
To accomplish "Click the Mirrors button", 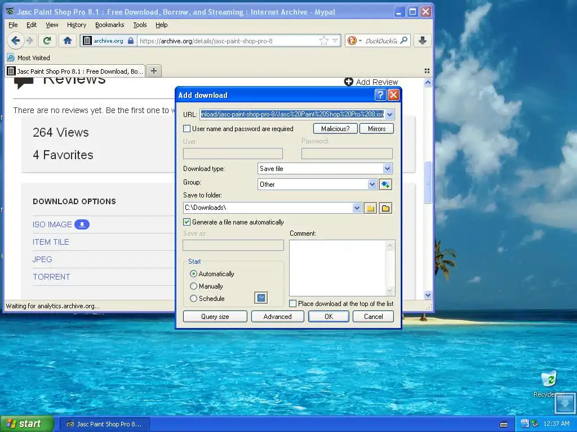I will 376,129.
